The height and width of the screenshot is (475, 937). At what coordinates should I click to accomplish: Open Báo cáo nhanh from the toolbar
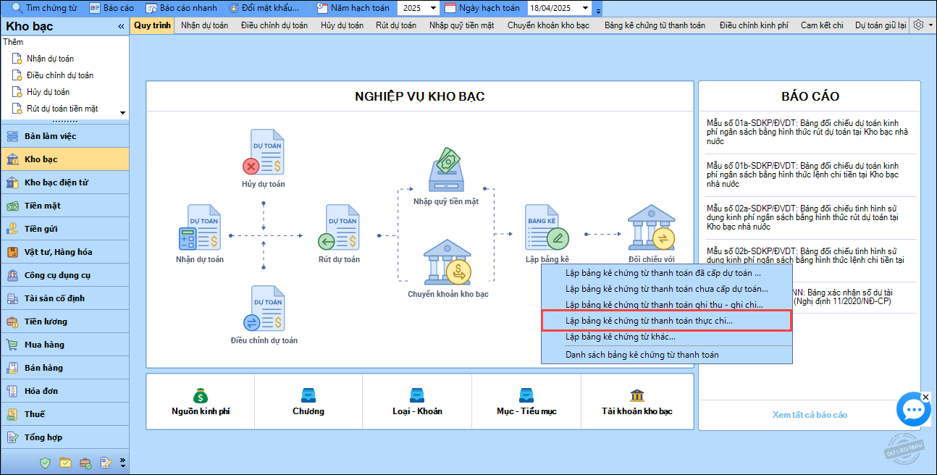(181, 8)
